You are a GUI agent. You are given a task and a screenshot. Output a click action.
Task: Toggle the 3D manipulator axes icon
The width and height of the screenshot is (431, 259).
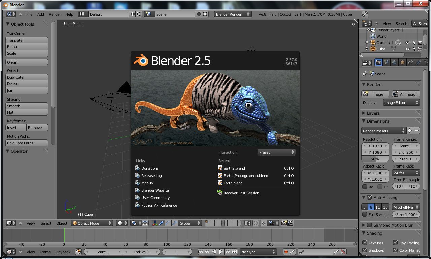tap(155, 223)
